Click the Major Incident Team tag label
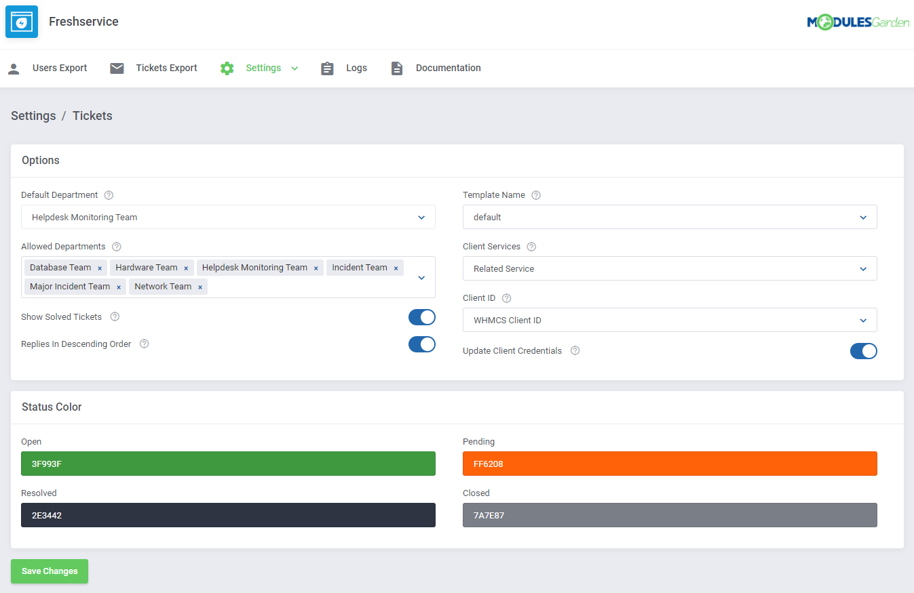Viewport: 914px width, 593px height. click(70, 287)
